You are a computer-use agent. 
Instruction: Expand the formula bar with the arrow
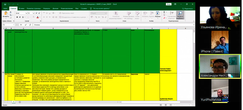pyautogui.click(x=194, y=25)
